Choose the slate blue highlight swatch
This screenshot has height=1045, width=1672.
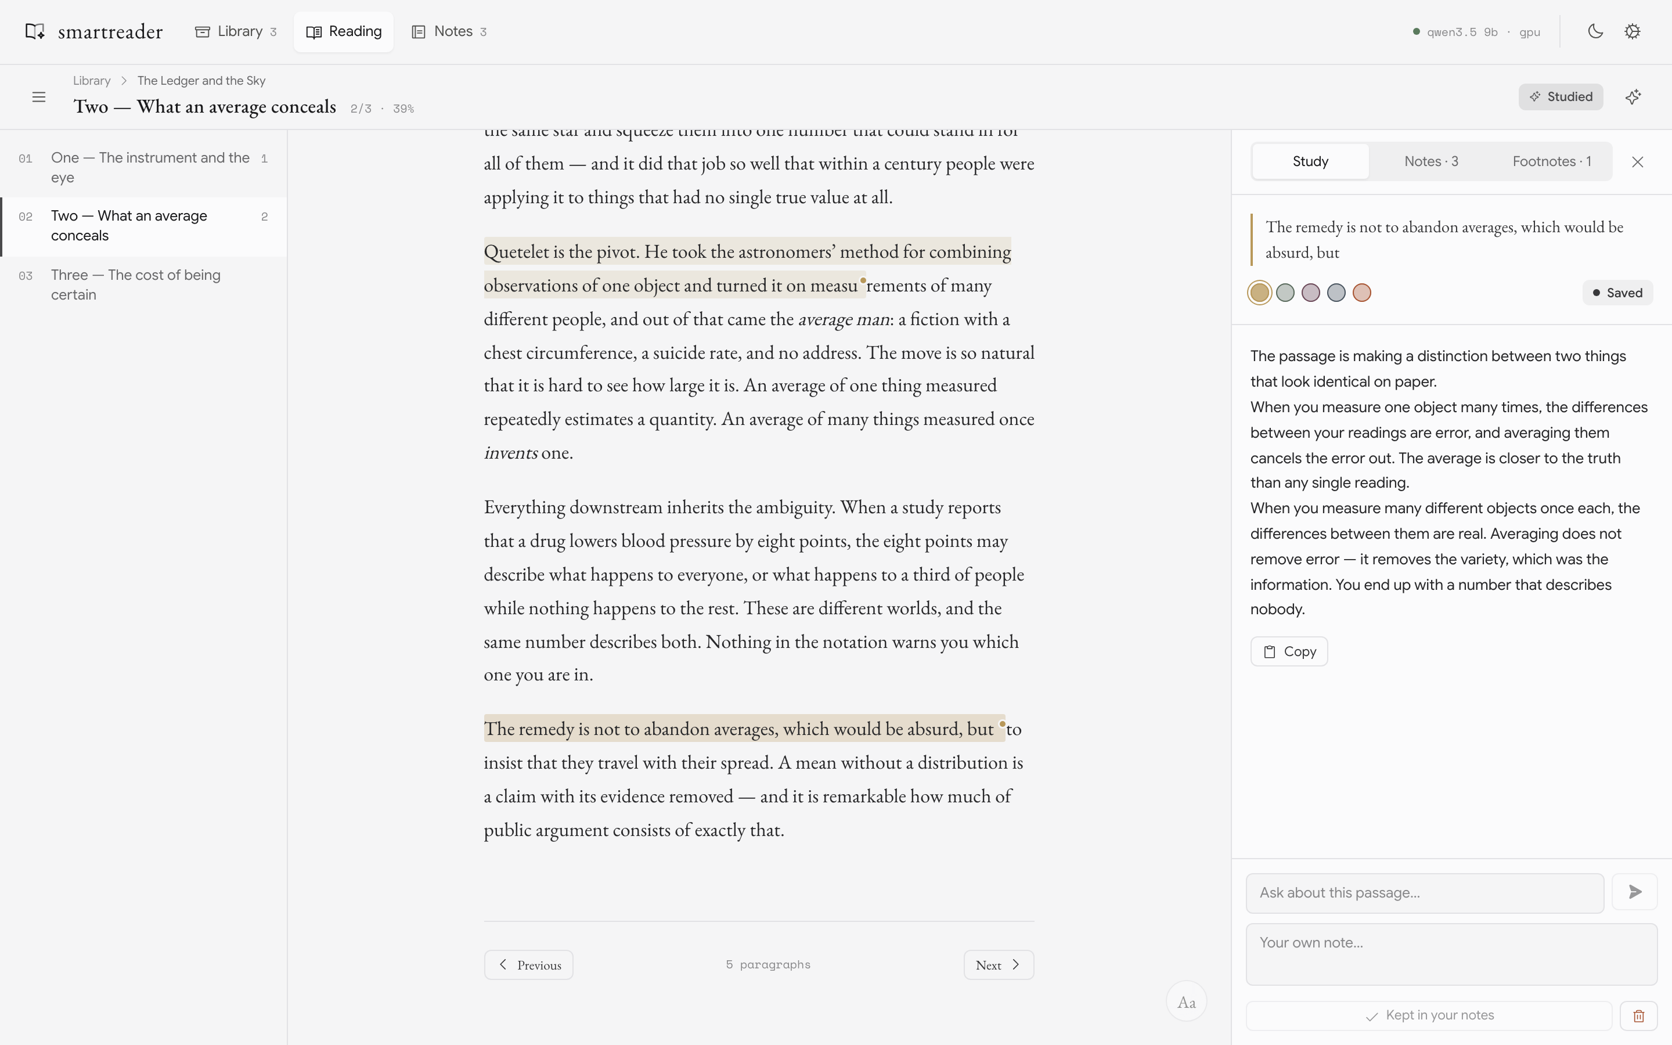(x=1336, y=293)
